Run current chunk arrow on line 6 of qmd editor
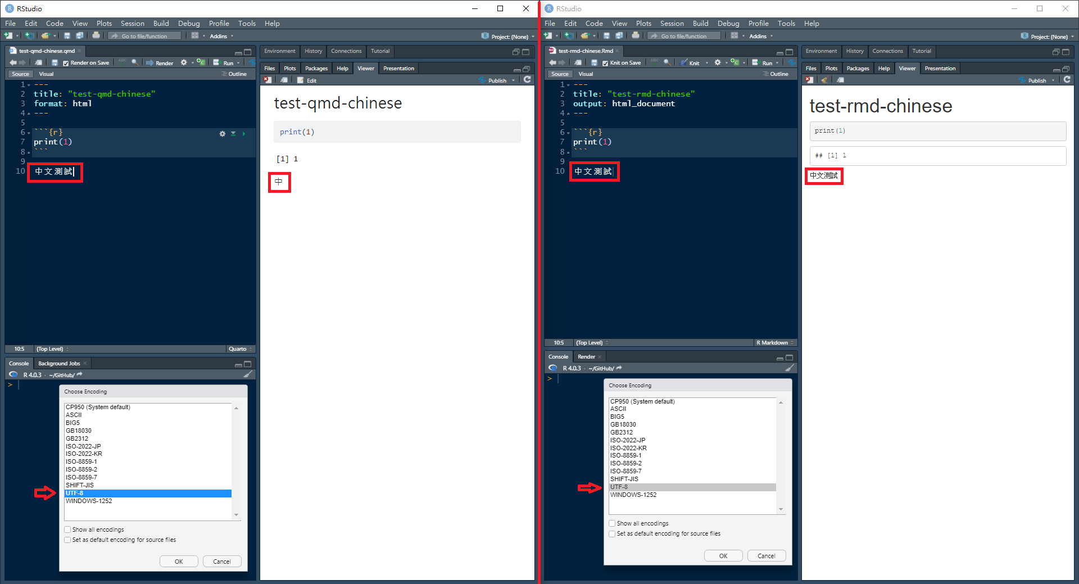Viewport: 1079px width, 584px height. (x=244, y=134)
